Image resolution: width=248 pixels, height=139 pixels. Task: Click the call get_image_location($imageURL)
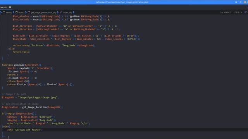[x=42, y=107]
